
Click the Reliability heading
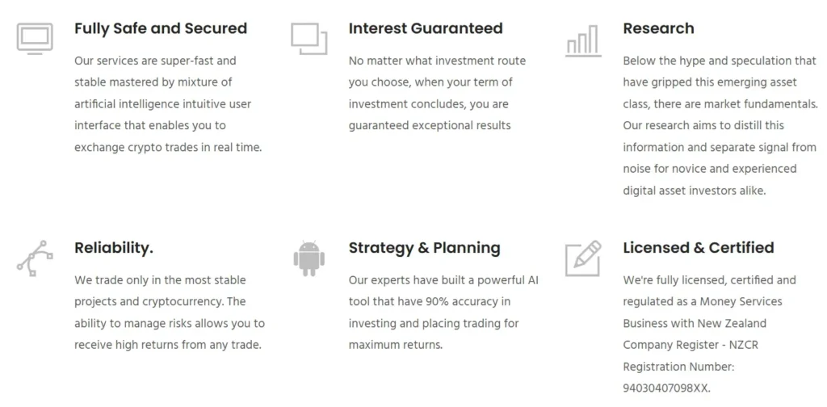tap(114, 248)
